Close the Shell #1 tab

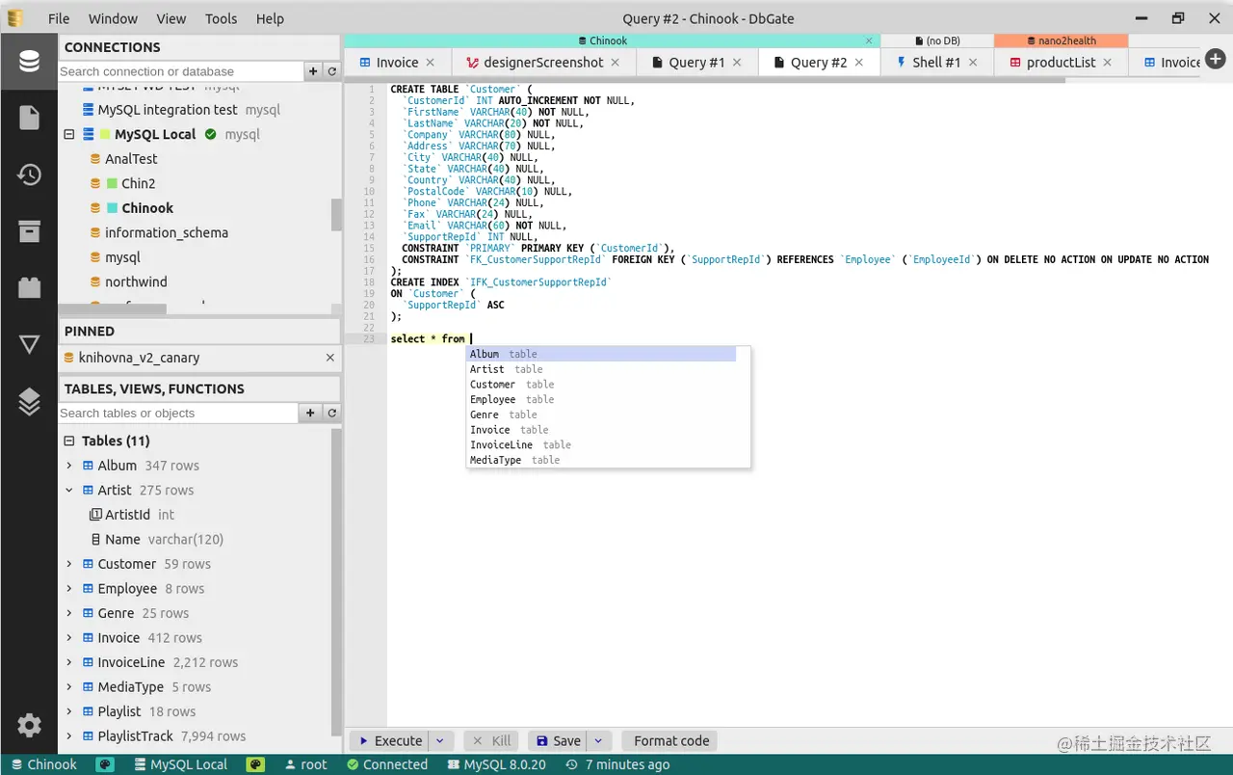pyautogui.click(x=973, y=62)
